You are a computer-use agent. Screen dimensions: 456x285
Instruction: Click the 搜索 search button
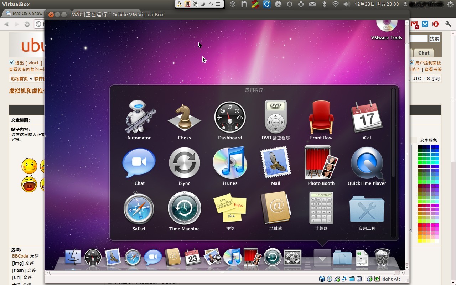click(434, 38)
